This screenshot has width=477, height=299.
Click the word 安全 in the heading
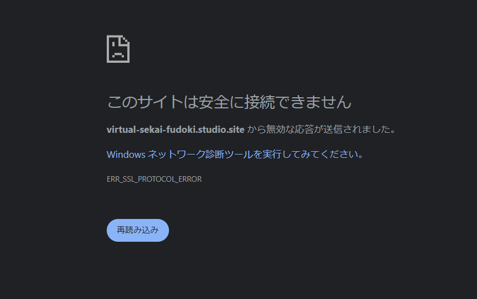point(213,102)
